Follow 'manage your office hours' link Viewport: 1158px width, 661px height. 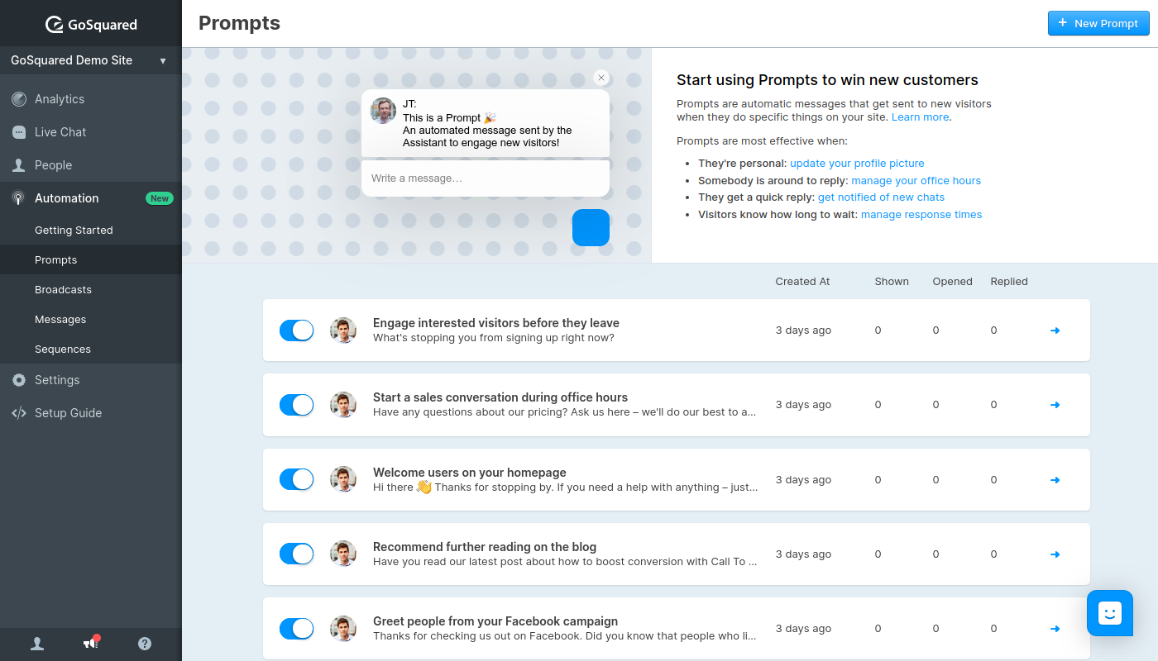pyautogui.click(x=916, y=181)
